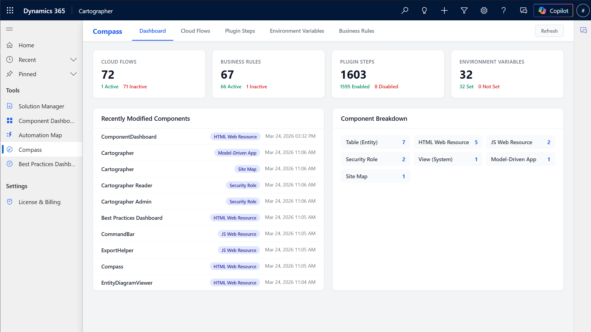591x332 pixels.
Task: Click the Model-Driven App badge on Cartographer row
Action: [237, 153]
